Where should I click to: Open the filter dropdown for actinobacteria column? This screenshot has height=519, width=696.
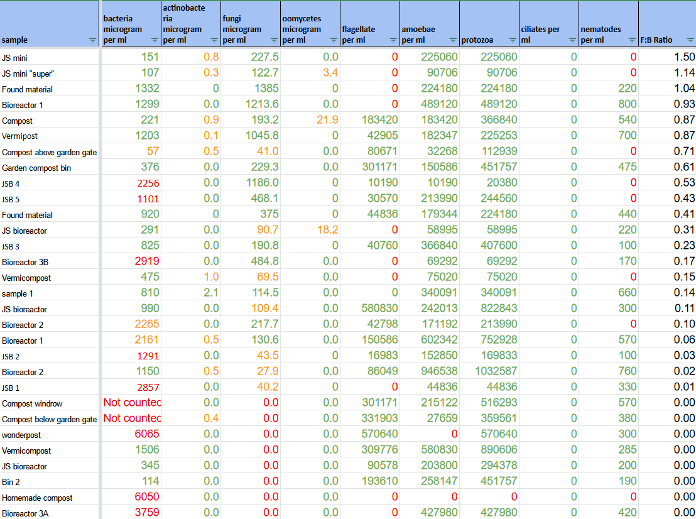tap(213, 40)
